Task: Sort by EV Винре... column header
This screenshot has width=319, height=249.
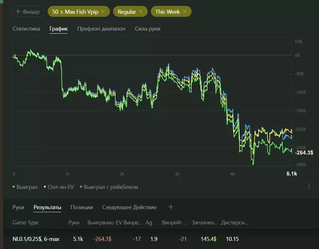Action: [129, 223]
